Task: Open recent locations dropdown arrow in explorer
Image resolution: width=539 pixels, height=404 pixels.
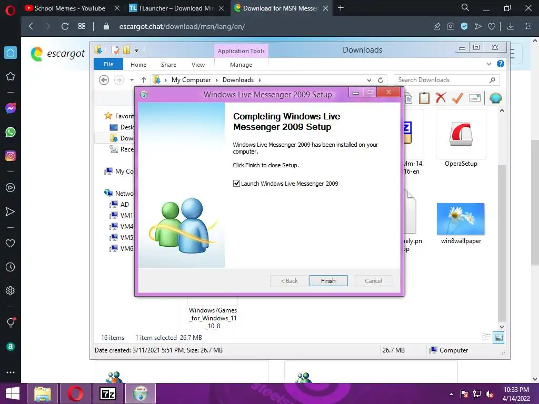Action: [x=132, y=80]
